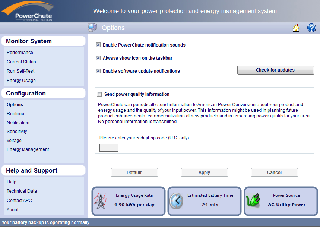Click the Home icon in the header
This screenshot has width=320, height=227.
point(296,28)
